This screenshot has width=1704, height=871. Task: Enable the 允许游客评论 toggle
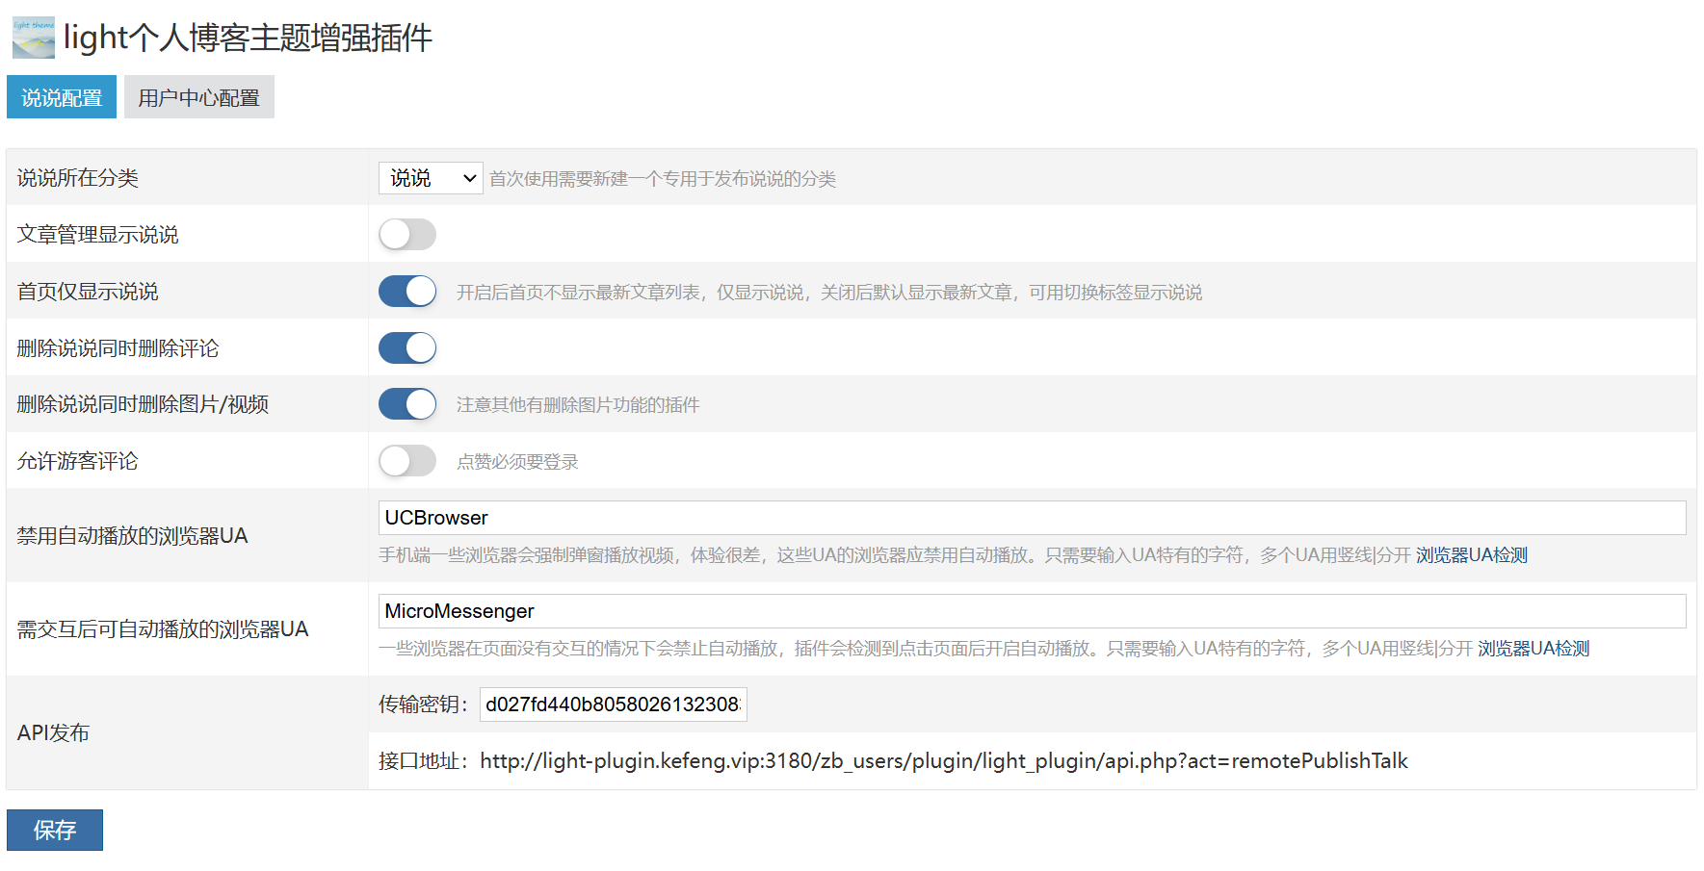[407, 461]
